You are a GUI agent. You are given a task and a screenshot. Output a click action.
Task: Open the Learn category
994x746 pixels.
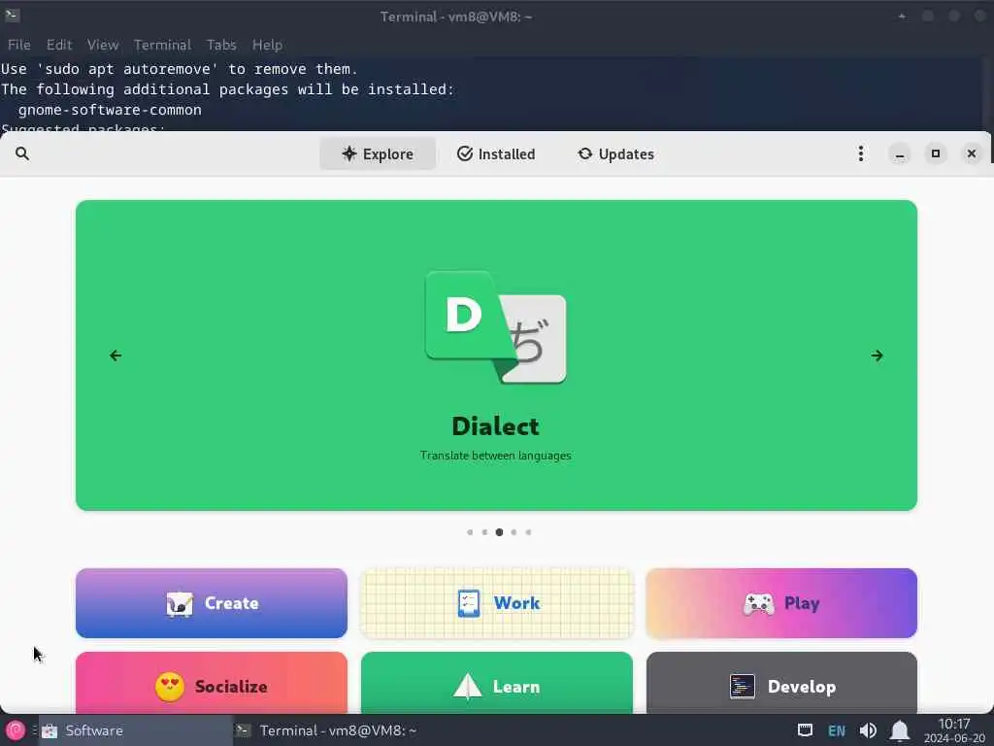coord(496,683)
